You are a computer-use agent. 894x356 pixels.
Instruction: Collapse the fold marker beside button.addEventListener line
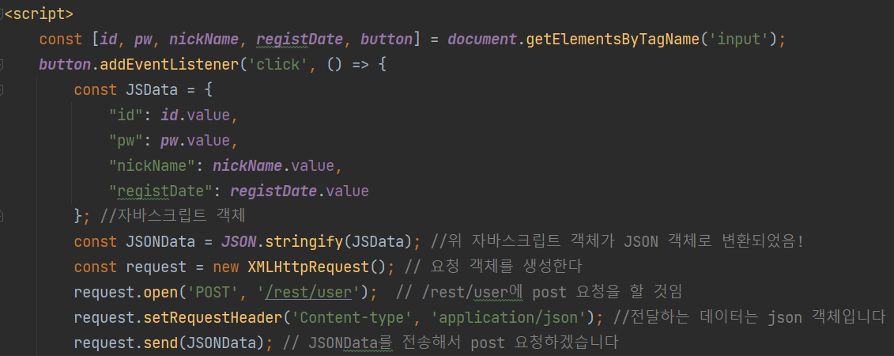pyautogui.click(x=2, y=65)
